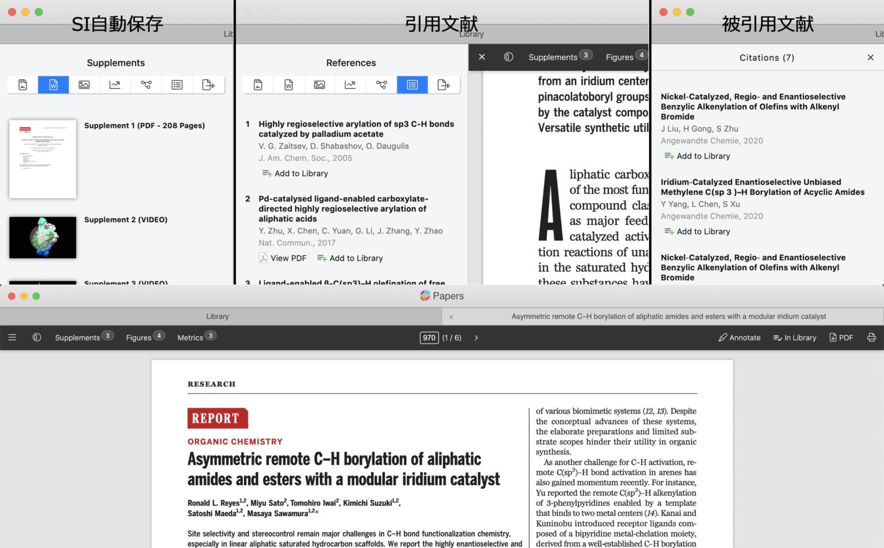Select PDF icon in References panel toolbar
Screen dimensions: 884x548
[x=258, y=85]
